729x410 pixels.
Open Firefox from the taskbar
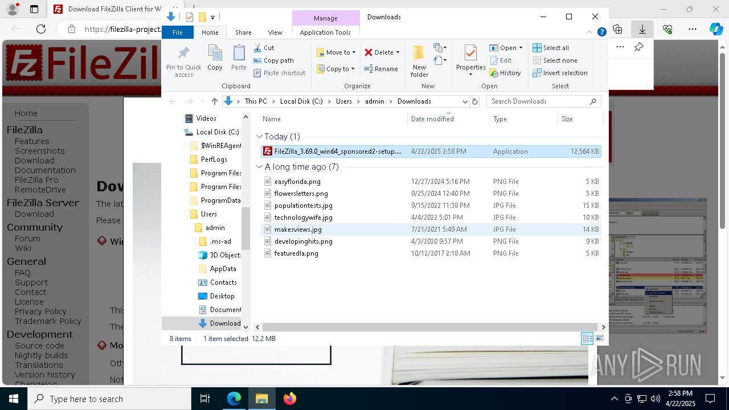[290, 399]
